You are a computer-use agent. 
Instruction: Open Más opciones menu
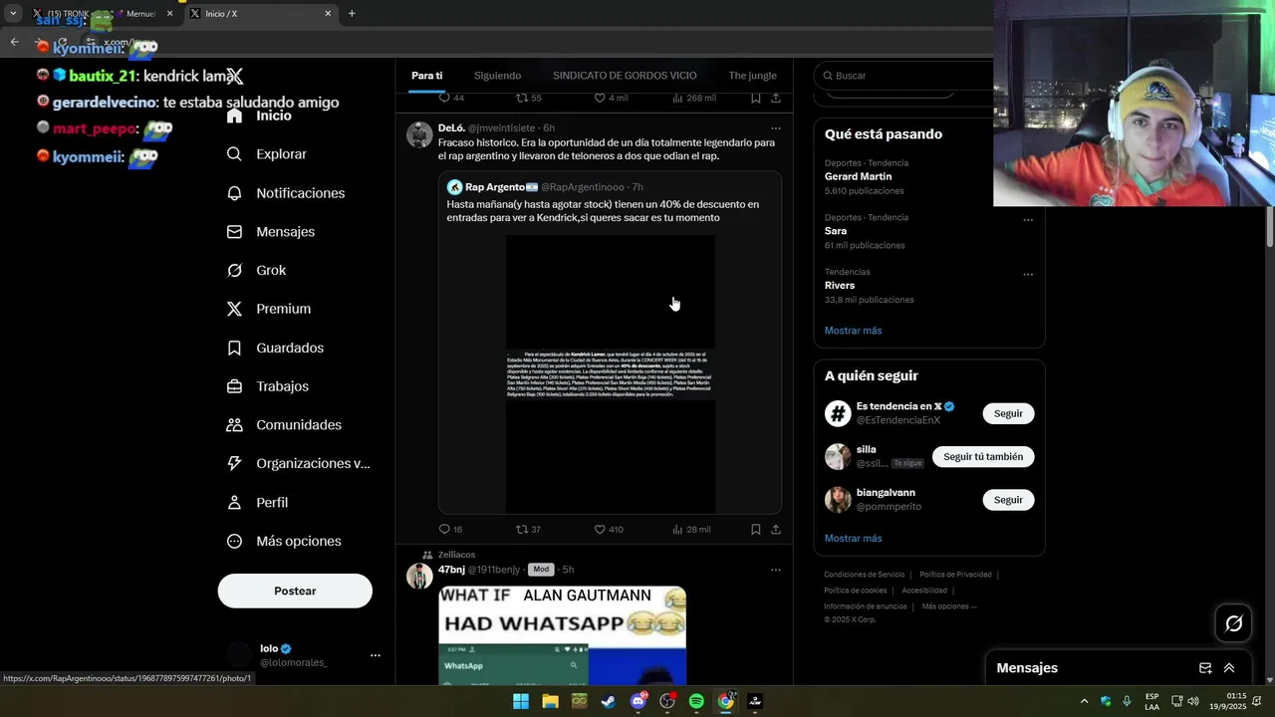coord(284,541)
